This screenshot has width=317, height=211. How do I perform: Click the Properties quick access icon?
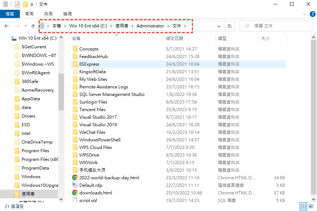pyautogui.click(x=17, y=4)
